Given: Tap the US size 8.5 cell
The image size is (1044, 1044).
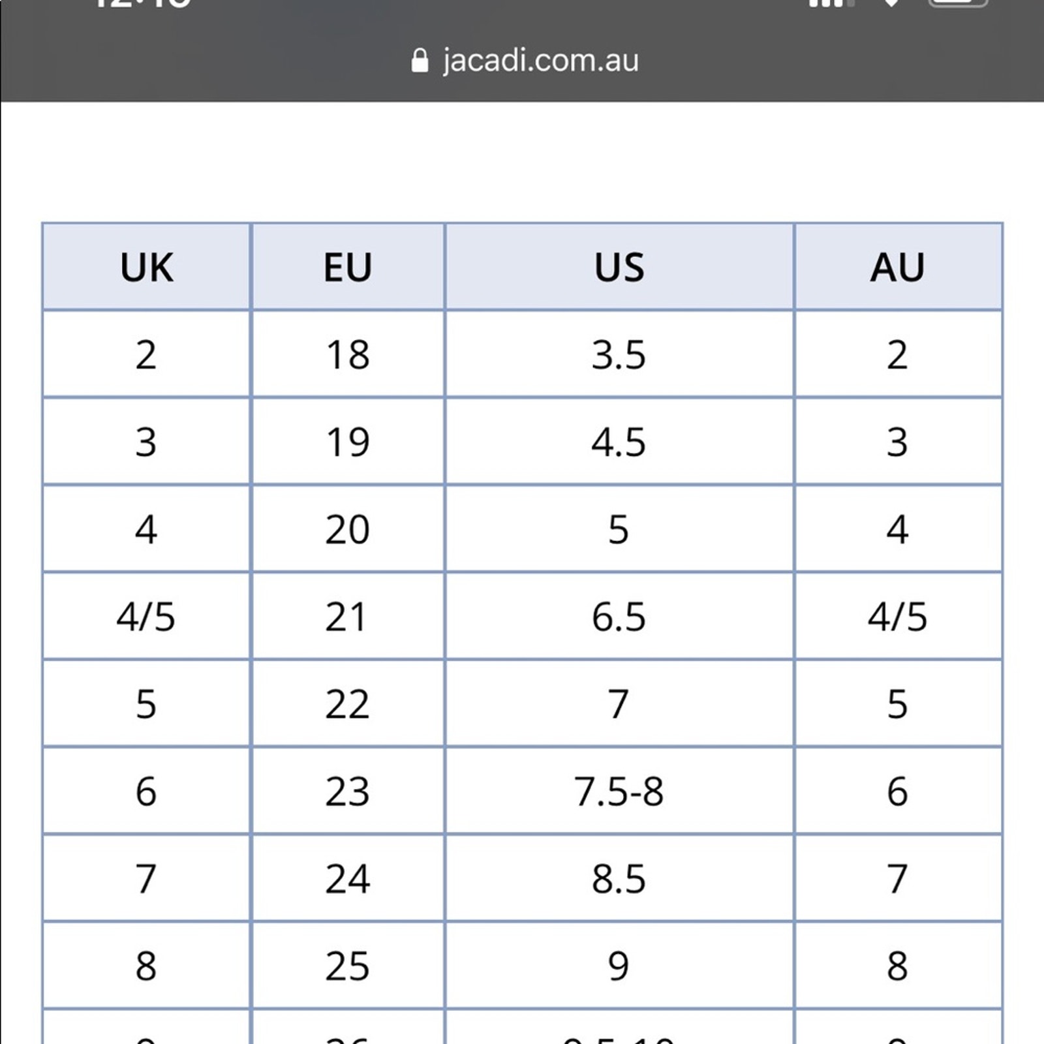Looking at the screenshot, I should pyautogui.click(x=619, y=879).
